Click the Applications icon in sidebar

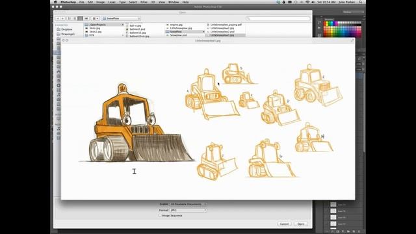click(x=58, y=71)
